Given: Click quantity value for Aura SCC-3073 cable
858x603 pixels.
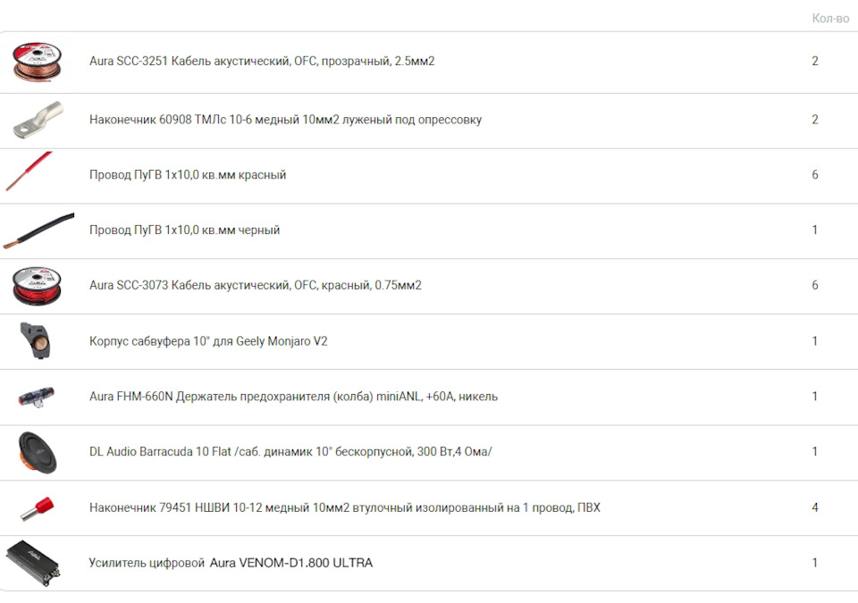Looking at the screenshot, I should click(x=815, y=286).
